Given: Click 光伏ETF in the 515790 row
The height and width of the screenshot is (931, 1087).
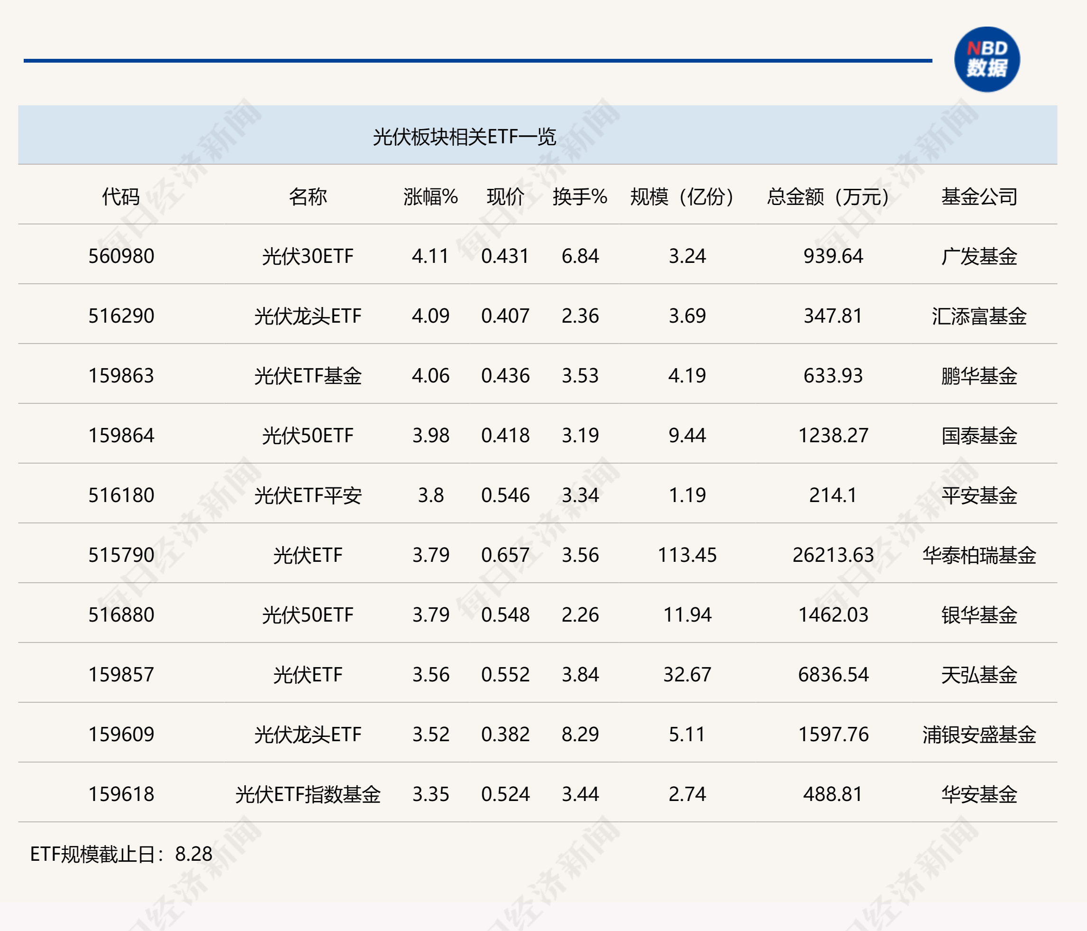Looking at the screenshot, I should click(x=308, y=555).
